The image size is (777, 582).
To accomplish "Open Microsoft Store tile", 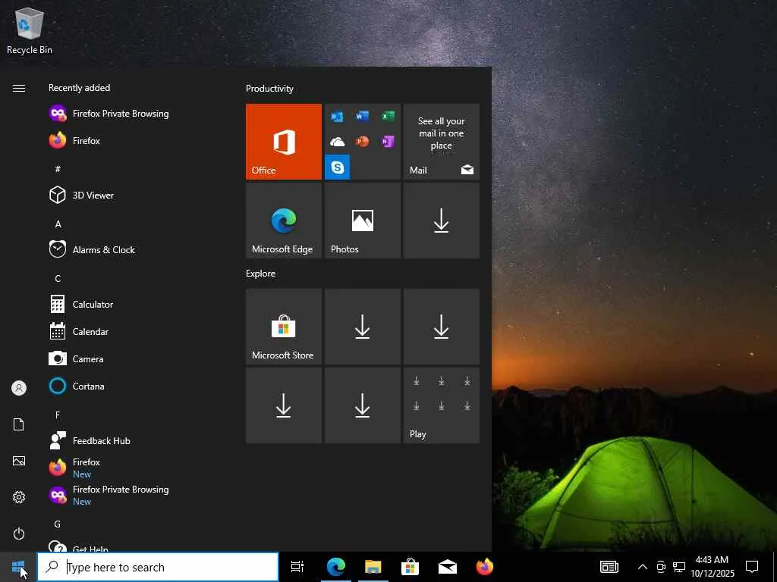I will pos(284,327).
